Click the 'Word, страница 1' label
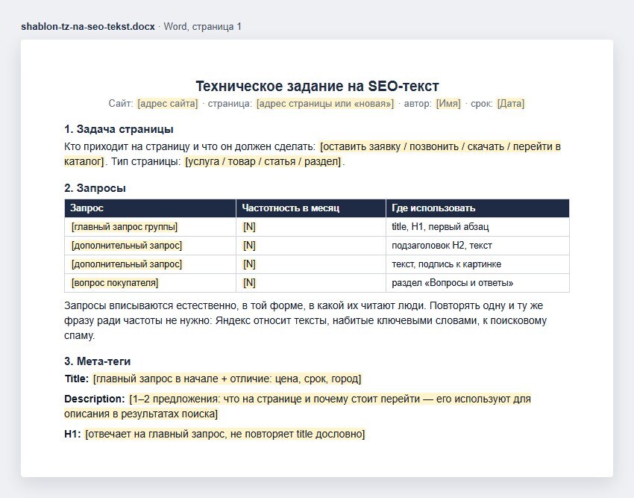This screenshot has height=498, width=634. point(203,27)
